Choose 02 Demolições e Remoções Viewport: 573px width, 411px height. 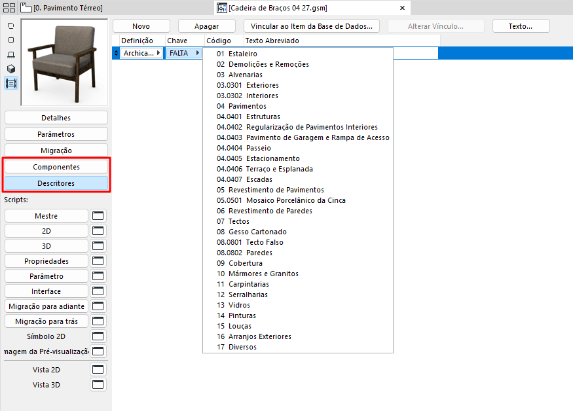(x=298, y=64)
